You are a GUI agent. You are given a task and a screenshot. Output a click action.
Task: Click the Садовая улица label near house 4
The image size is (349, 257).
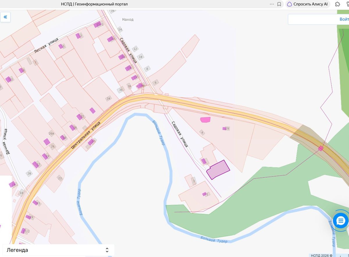tap(180, 134)
